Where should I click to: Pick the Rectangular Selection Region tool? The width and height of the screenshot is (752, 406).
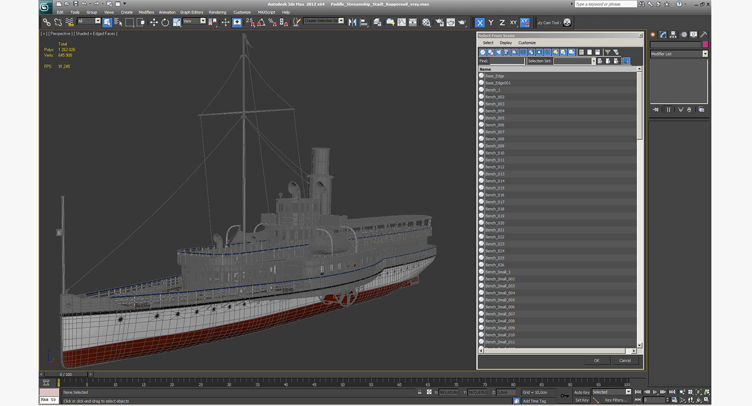[x=130, y=22]
